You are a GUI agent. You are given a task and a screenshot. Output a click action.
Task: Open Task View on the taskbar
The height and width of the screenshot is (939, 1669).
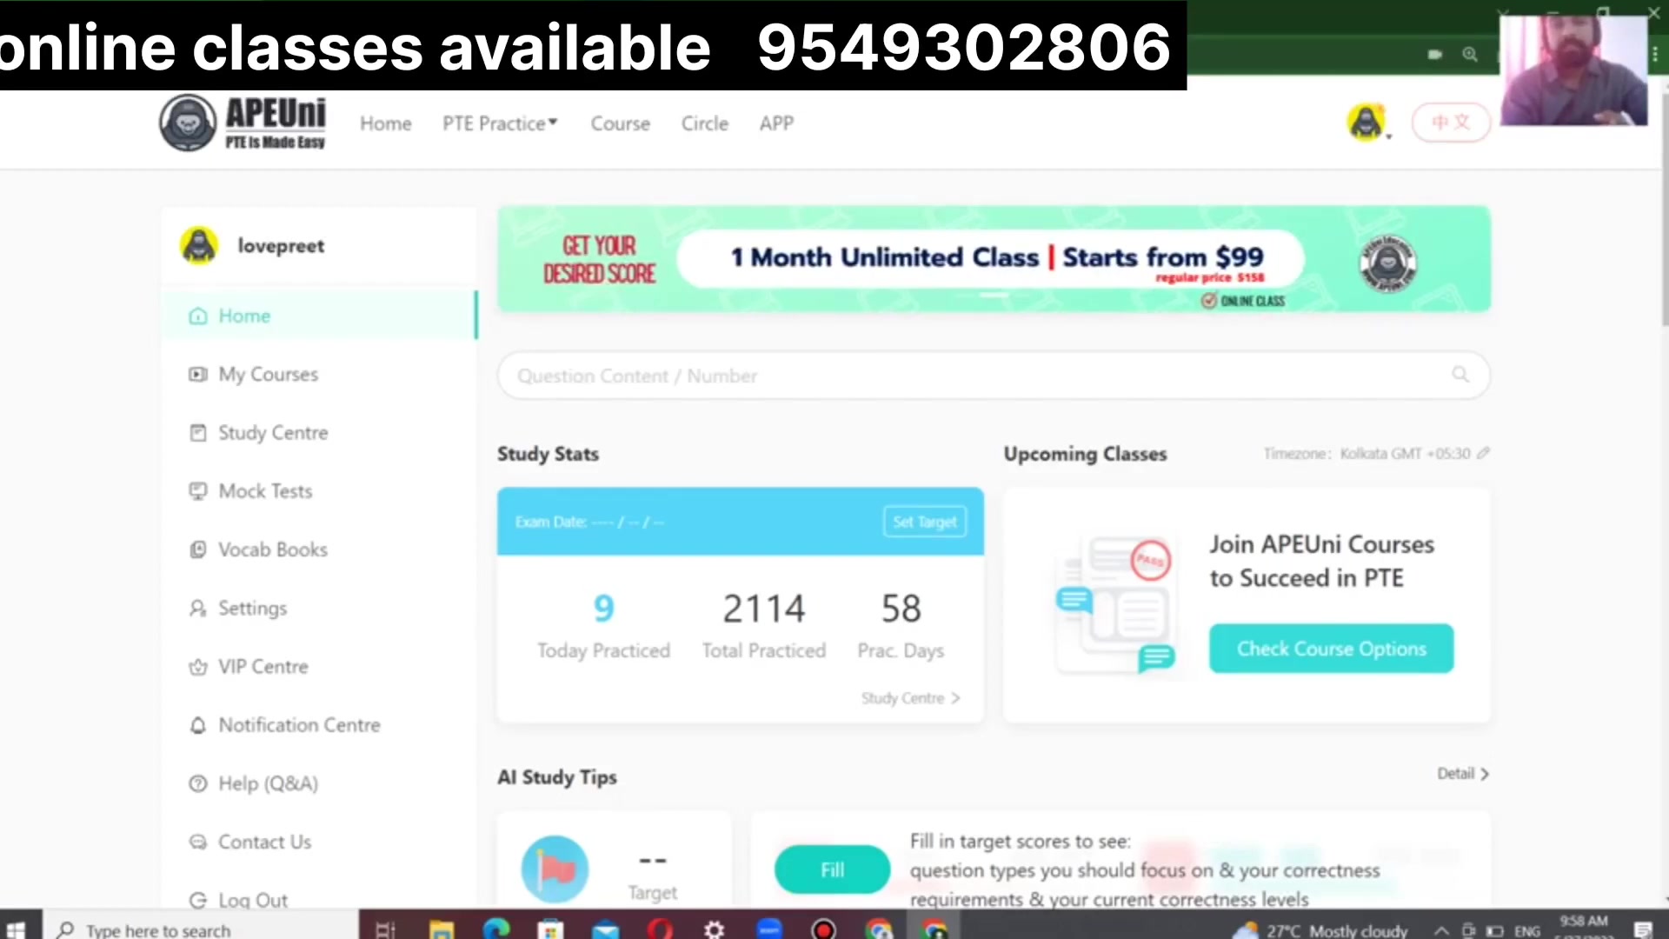[385, 929]
